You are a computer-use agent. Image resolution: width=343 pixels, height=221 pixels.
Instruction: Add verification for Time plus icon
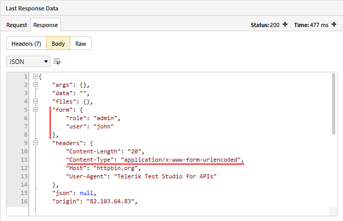coord(334,24)
